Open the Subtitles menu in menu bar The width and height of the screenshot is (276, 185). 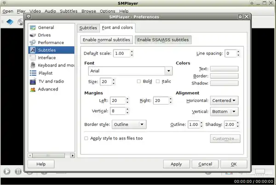(x=68, y=11)
